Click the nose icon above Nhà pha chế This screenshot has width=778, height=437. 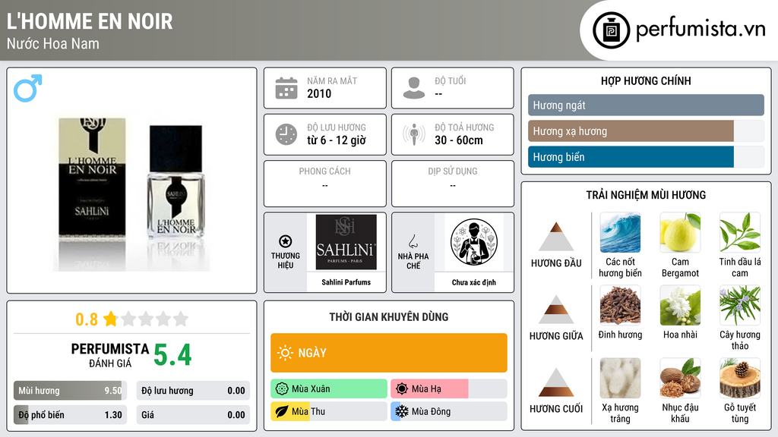tap(413, 241)
